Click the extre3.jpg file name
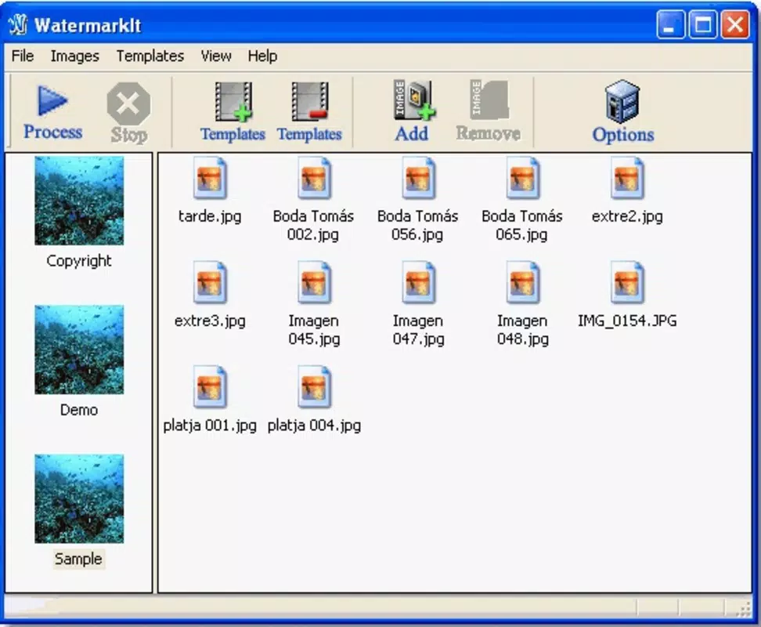The image size is (761, 627). tap(210, 321)
